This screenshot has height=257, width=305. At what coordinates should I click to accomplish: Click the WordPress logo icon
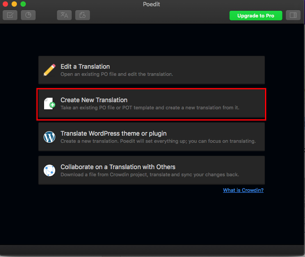[49, 137]
